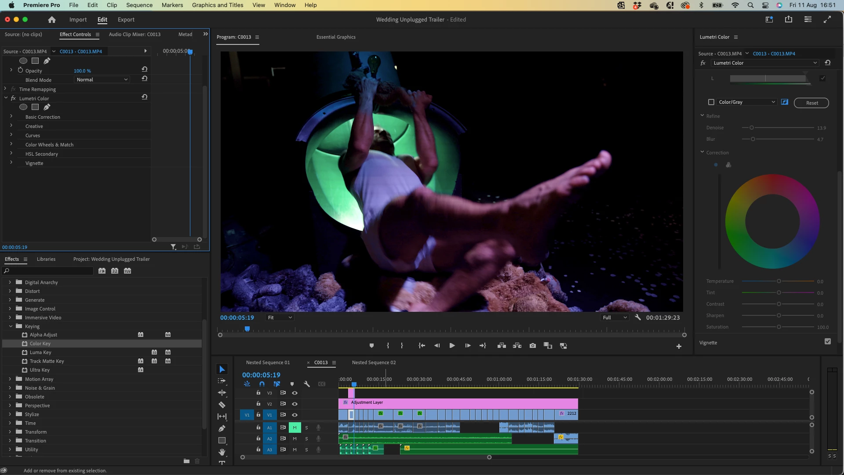Click the Add Marker button in program monitor
844x475 pixels.
(371, 346)
